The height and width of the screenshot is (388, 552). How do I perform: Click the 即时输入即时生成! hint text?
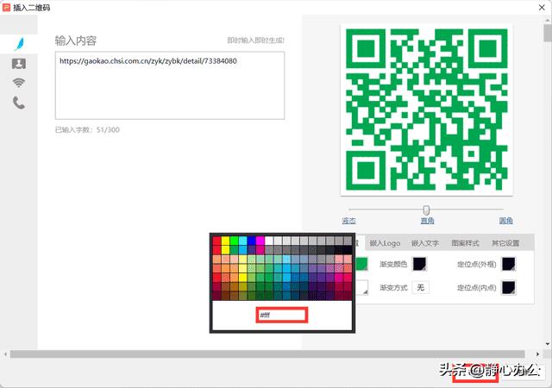click(255, 41)
